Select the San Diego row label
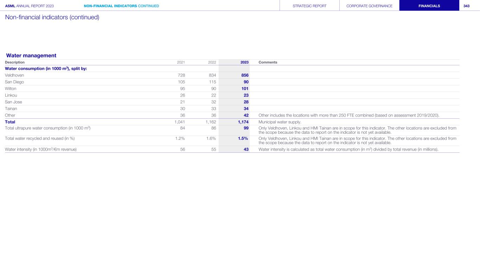This screenshot has width=480, height=270. click(x=14, y=82)
